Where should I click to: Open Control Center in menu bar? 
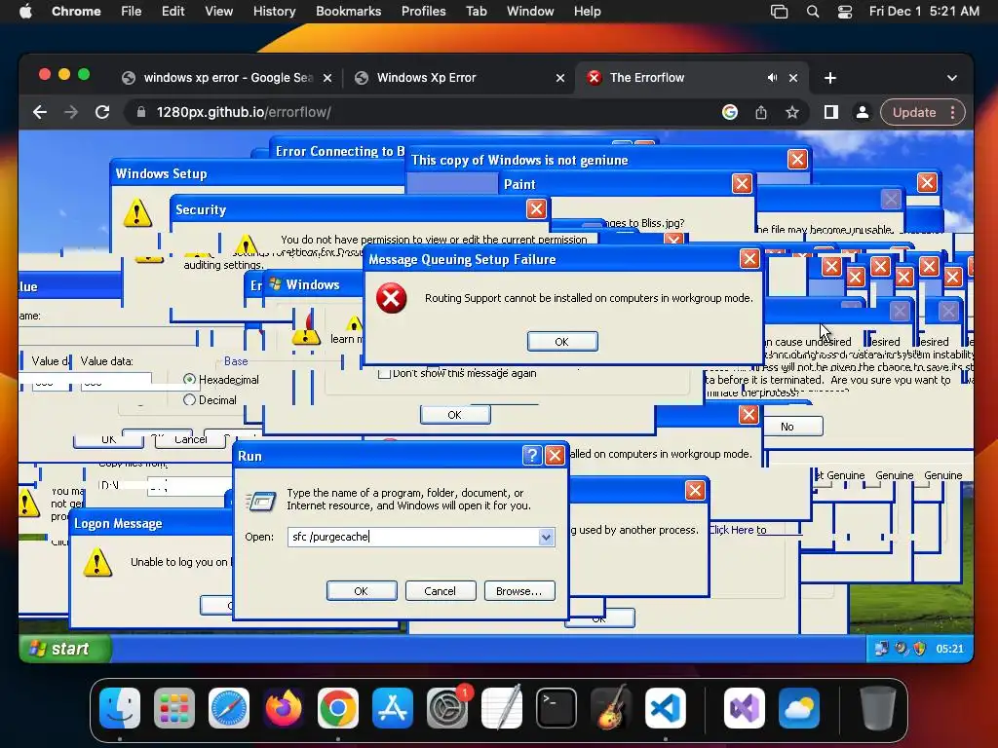tap(845, 12)
